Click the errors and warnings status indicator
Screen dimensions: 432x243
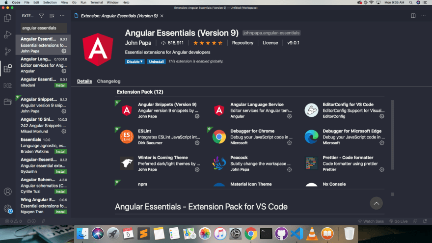click(x=13, y=221)
